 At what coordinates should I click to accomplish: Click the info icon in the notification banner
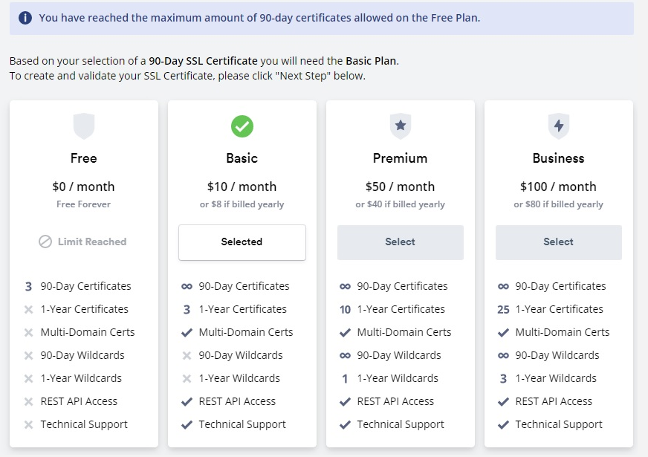25,18
